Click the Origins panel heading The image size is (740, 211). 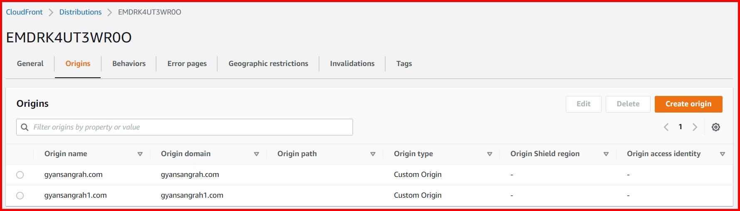pyautogui.click(x=32, y=104)
